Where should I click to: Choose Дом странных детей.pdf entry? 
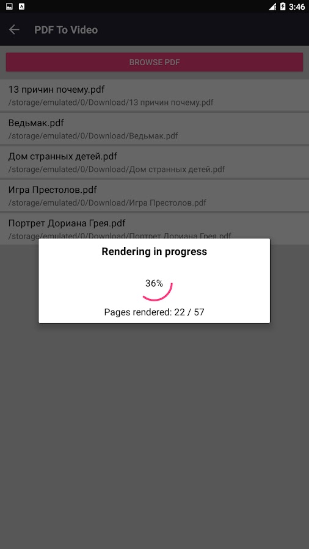pyautogui.click(x=154, y=162)
